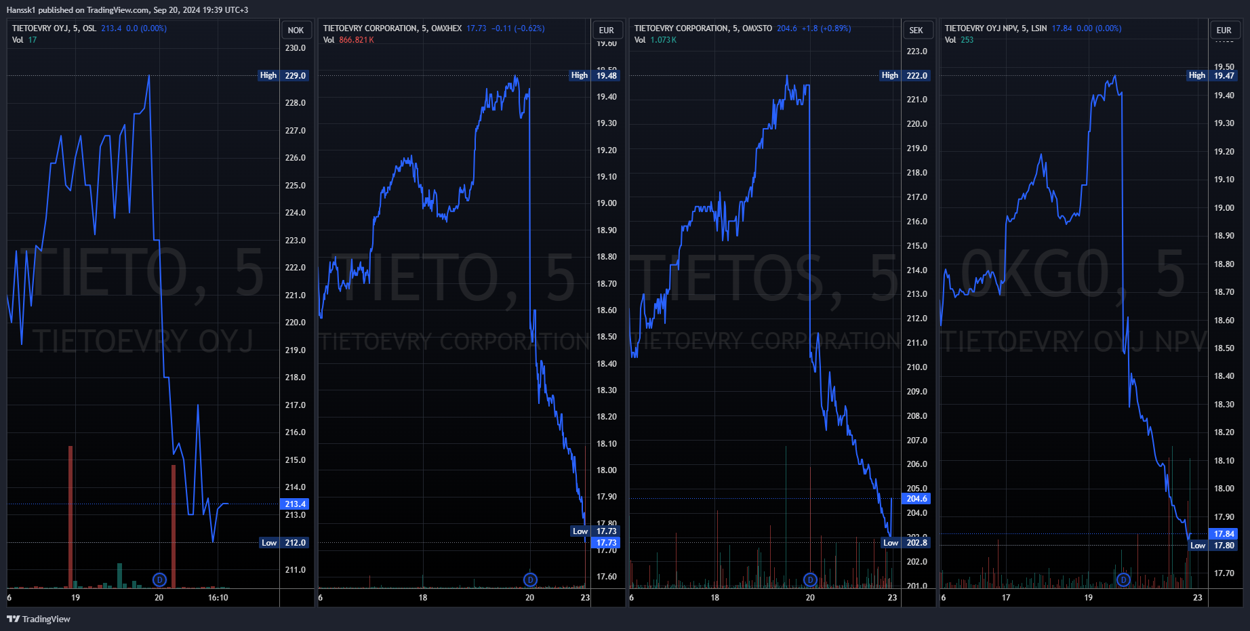Click the Low 17.80 price label

click(x=1213, y=546)
